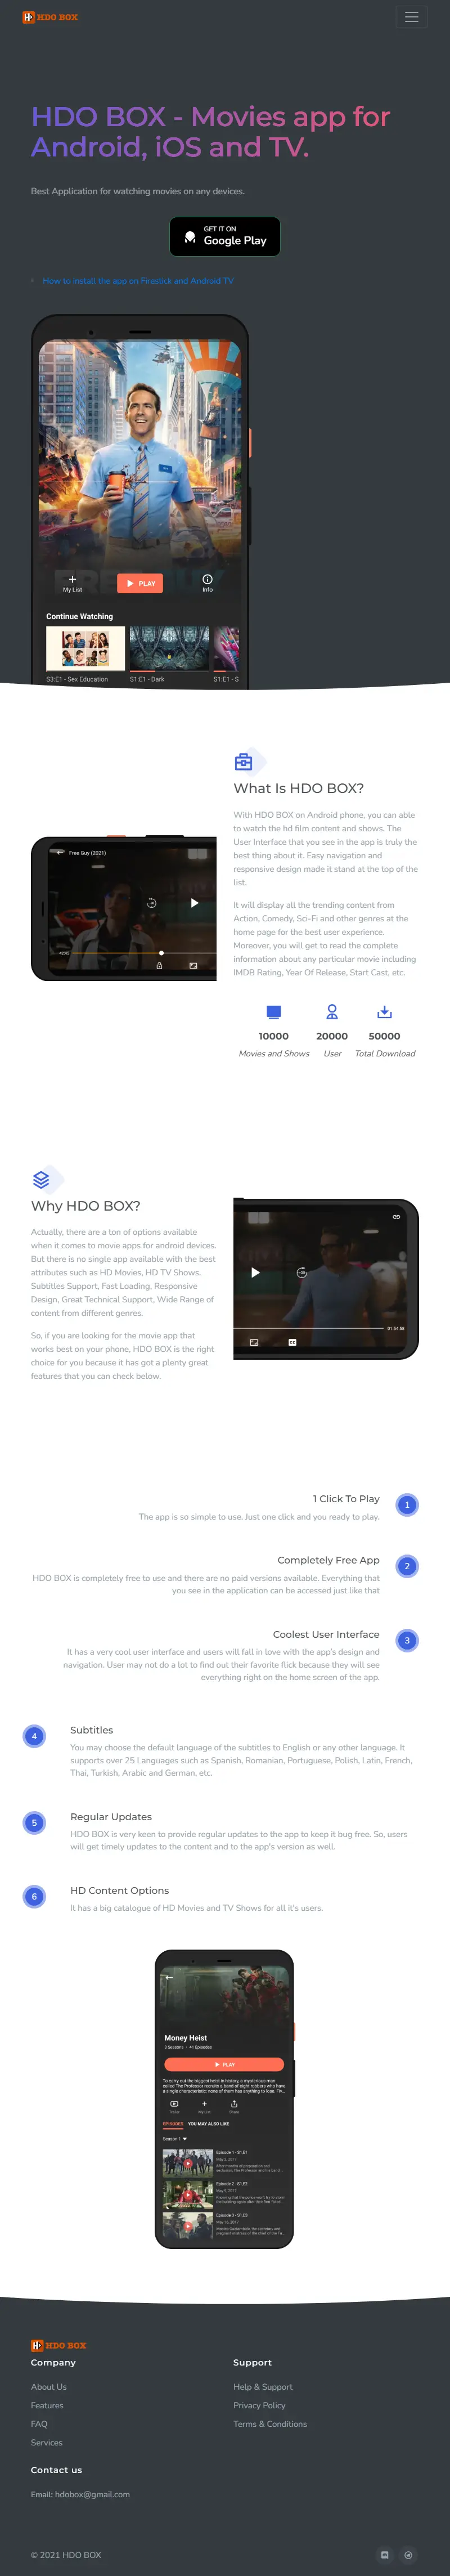Viewport: 450px width, 2576px height.
Task: Click the Share icon in Money Heist mockup
Action: click(x=234, y=2104)
